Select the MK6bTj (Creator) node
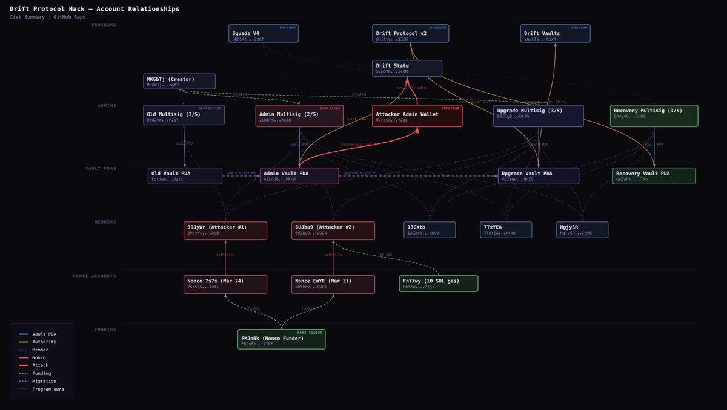The image size is (727, 410). click(x=179, y=82)
